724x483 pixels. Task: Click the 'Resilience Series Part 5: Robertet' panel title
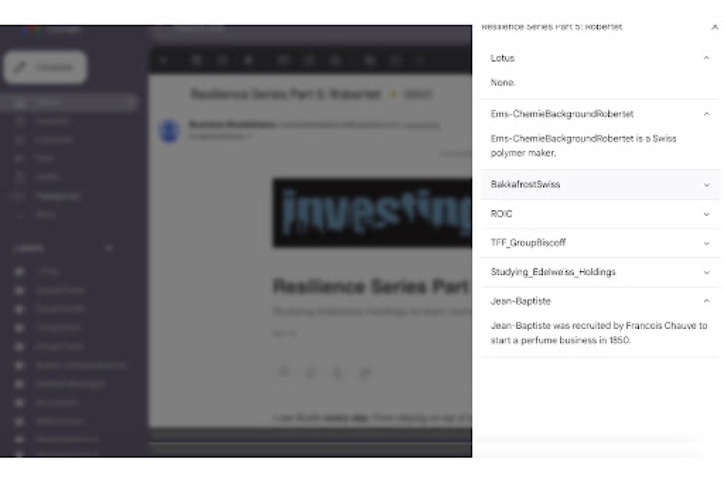coord(552,27)
